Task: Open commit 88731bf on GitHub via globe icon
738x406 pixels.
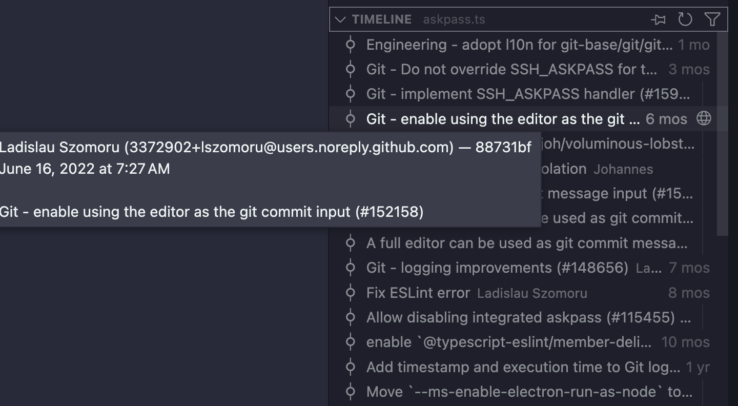Action: point(704,118)
